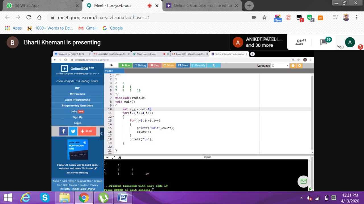364x204 pixels.
Task: Open Skype from the taskbar
Action: pos(45,197)
